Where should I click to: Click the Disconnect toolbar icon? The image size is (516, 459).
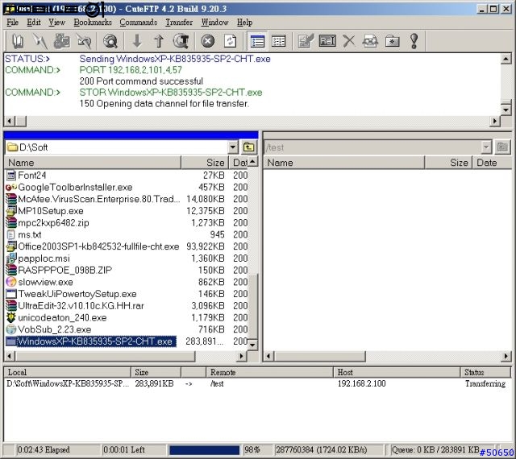click(61, 41)
